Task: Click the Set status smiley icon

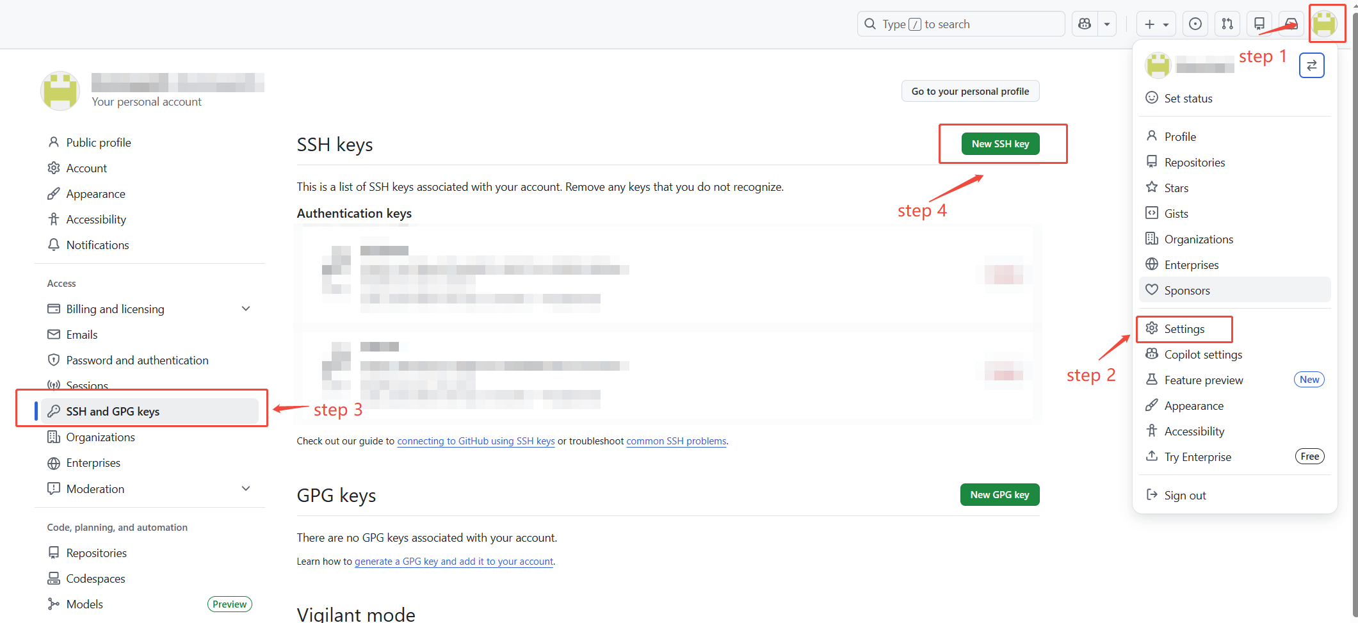Action: (x=1152, y=98)
